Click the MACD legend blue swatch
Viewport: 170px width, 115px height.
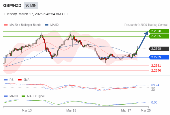(6, 96)
